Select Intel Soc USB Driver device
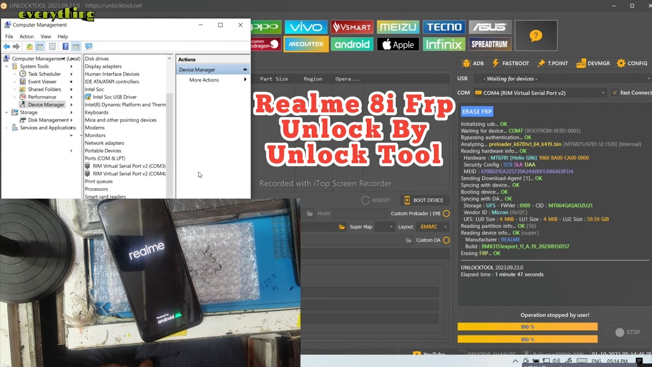Viewport: 652px width, 367px height. [111, 97]
